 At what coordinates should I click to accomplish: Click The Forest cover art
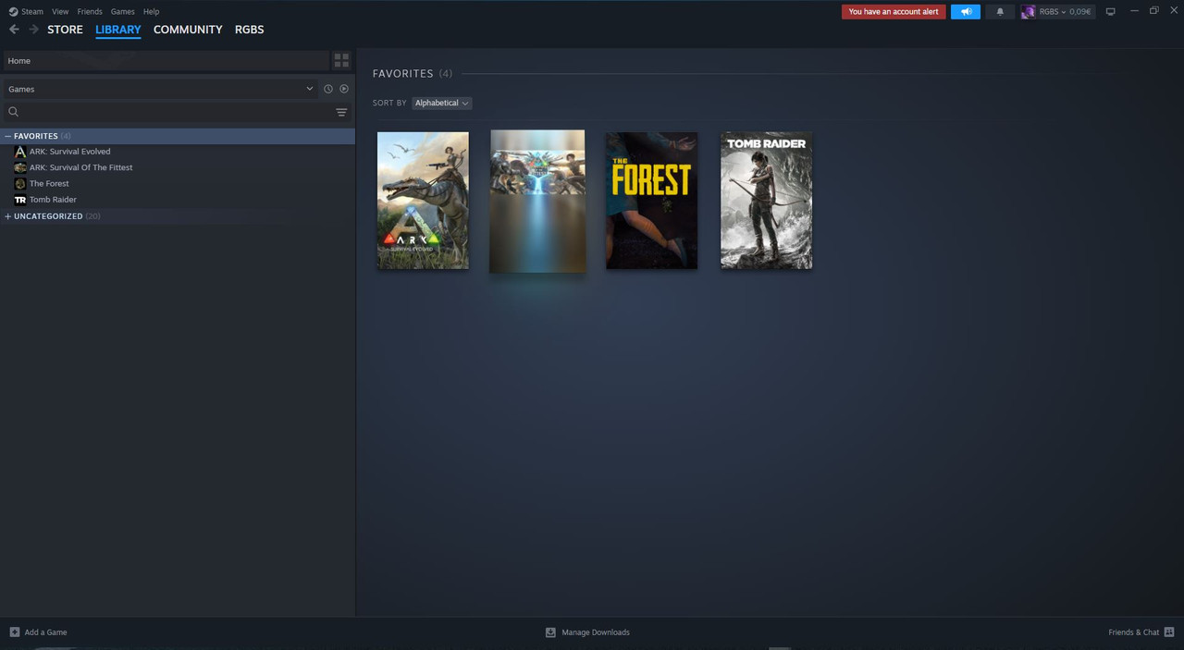pos(652,201)
